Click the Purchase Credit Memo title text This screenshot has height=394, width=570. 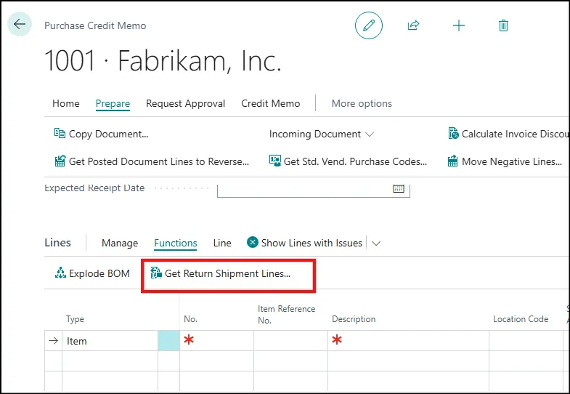(x=95, y=26)
